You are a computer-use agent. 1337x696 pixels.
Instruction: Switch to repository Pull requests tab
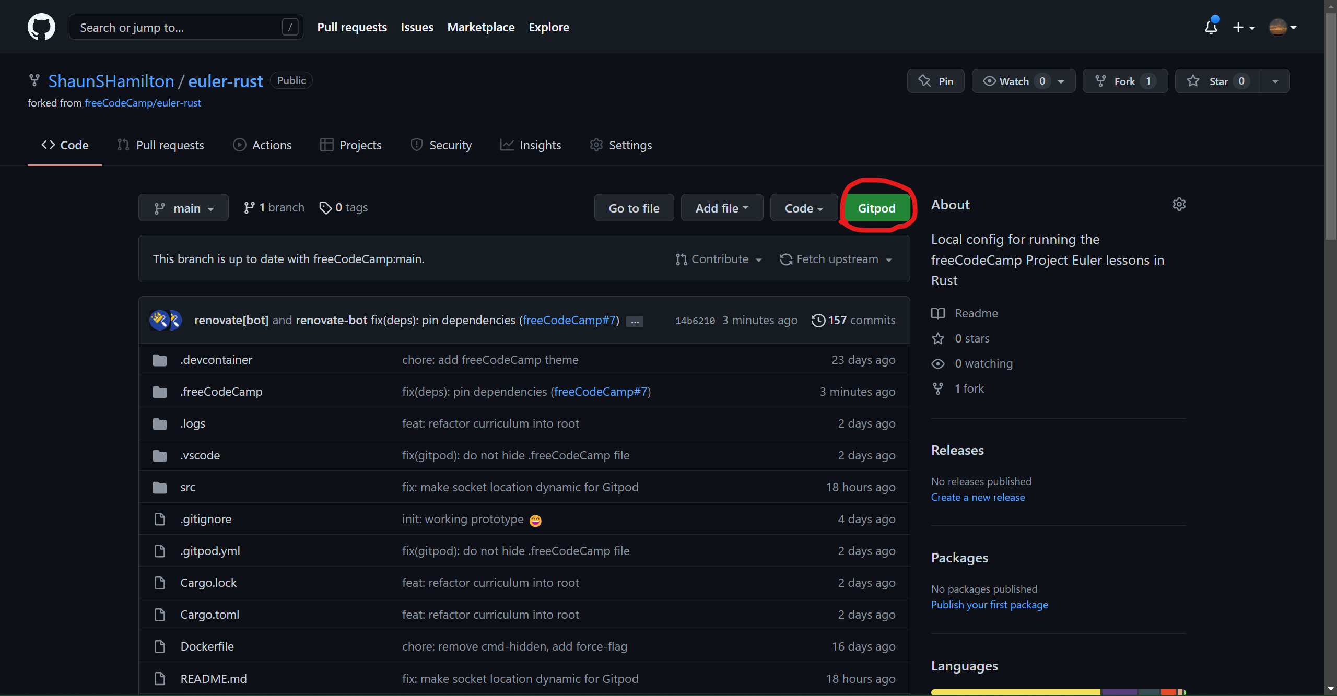pos(161,145)
